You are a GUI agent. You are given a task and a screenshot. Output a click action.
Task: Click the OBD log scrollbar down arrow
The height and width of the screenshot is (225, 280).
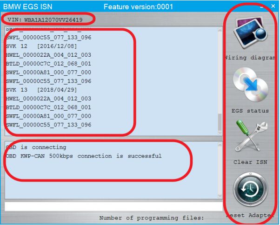point(220,196)
